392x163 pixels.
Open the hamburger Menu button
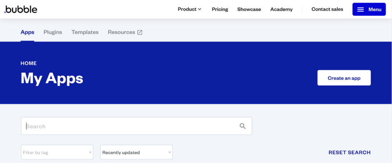pos(369,10)
